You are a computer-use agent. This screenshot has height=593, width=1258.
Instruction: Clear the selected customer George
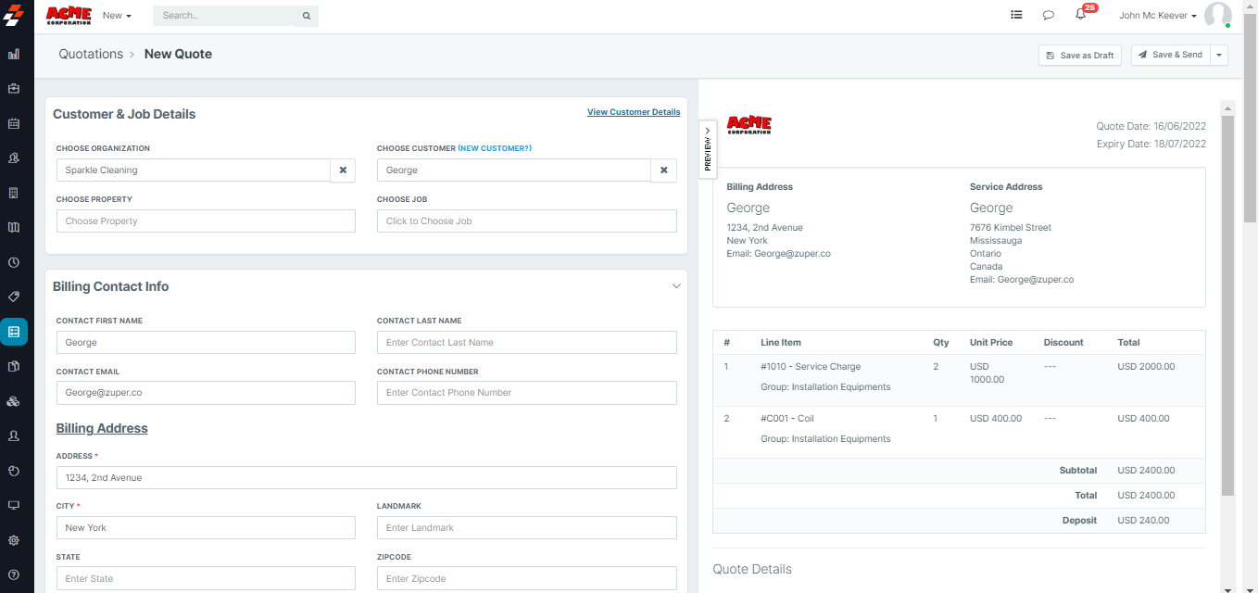(664, 170)
